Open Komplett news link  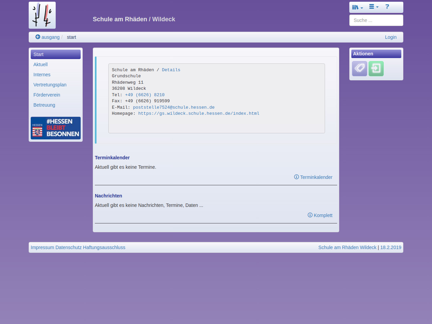click(x=320, y=215)
